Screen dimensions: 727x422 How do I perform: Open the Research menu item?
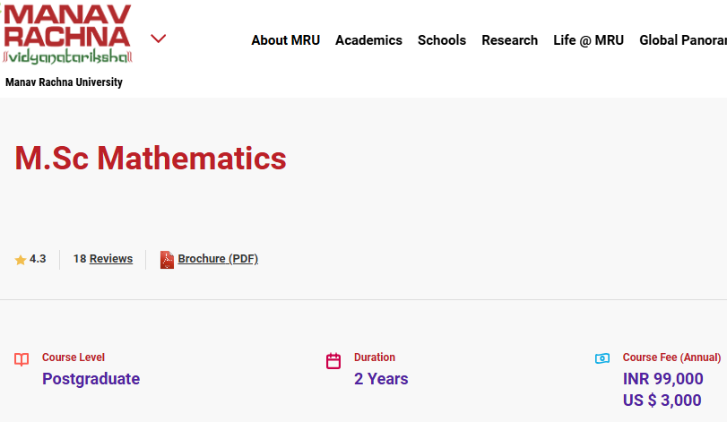(x=509, y=40)
